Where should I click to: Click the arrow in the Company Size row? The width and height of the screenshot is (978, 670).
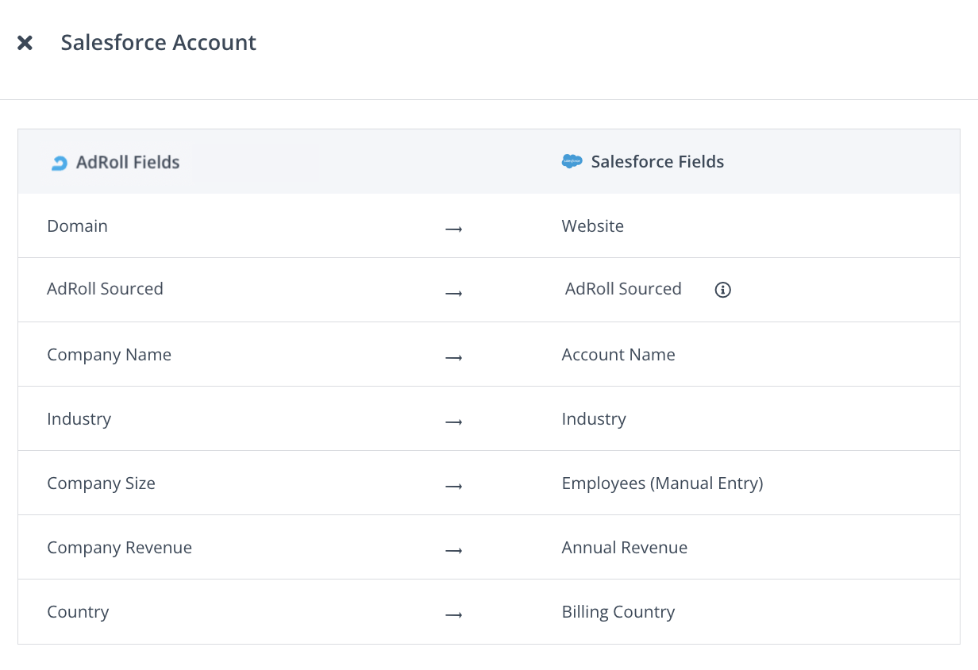(x=453, y=486)
